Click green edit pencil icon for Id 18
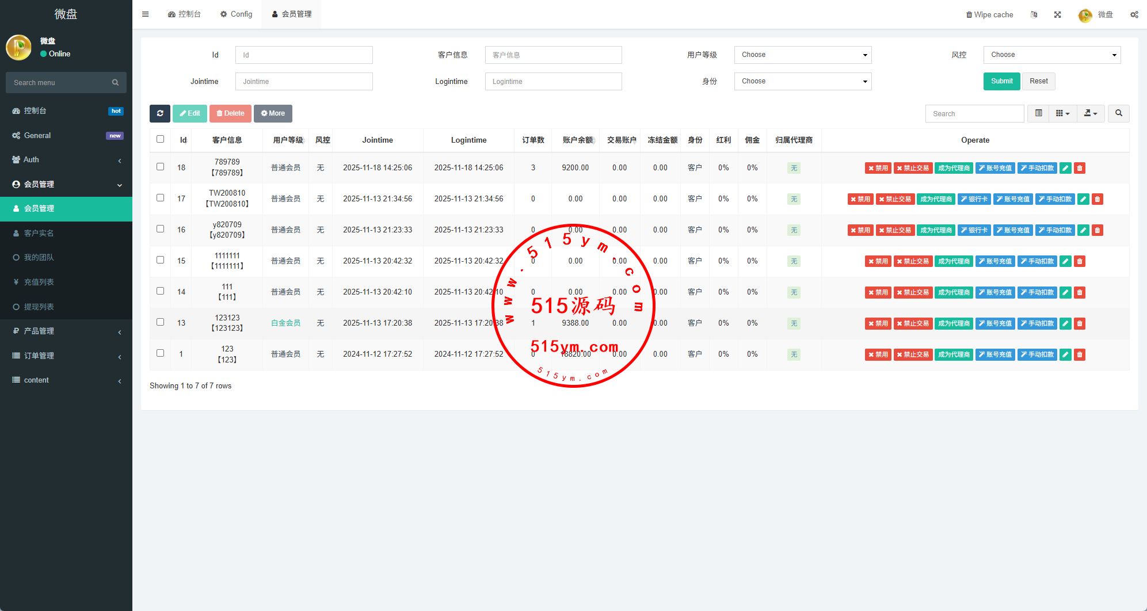1147x611 pixels. point(1065,168)
